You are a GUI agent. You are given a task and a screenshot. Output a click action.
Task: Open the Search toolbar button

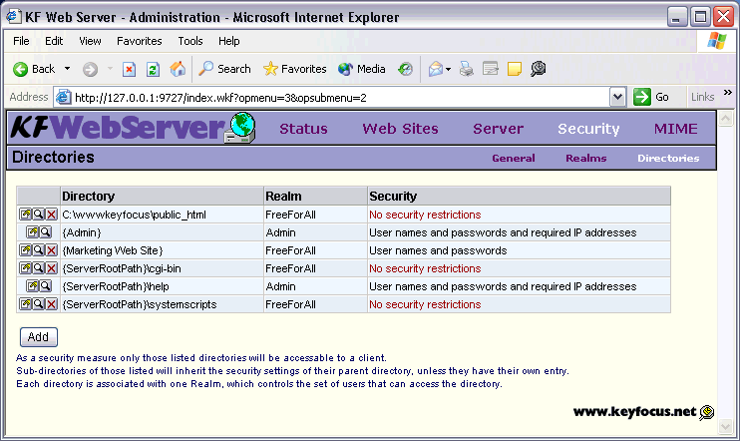tap(224, 69)
